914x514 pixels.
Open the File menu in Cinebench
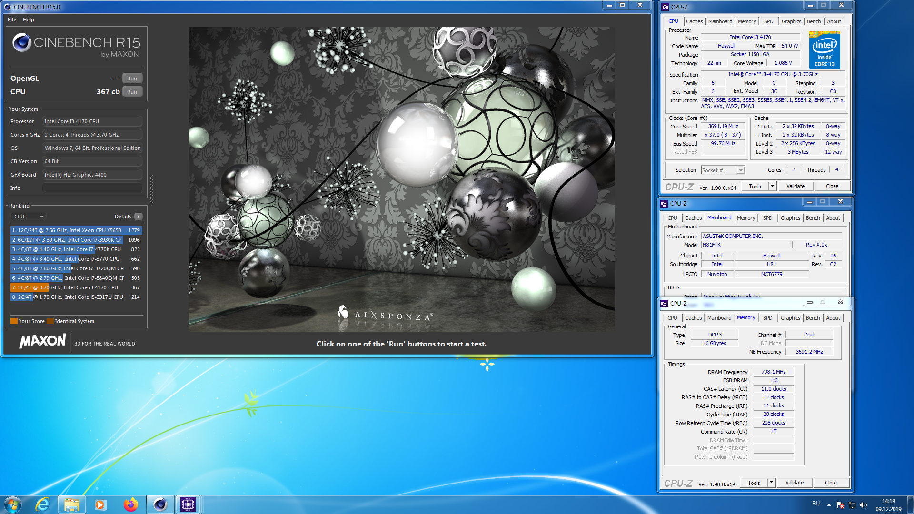[12, 20]
